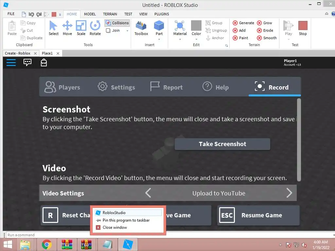Screen dimensions: 335x251
Task: Open the FILE menu
Action: pos(11,14)
